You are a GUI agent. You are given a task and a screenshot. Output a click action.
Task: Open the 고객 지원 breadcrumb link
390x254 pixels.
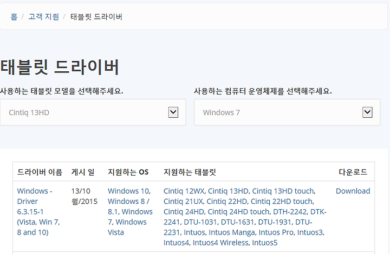(43, 17)
